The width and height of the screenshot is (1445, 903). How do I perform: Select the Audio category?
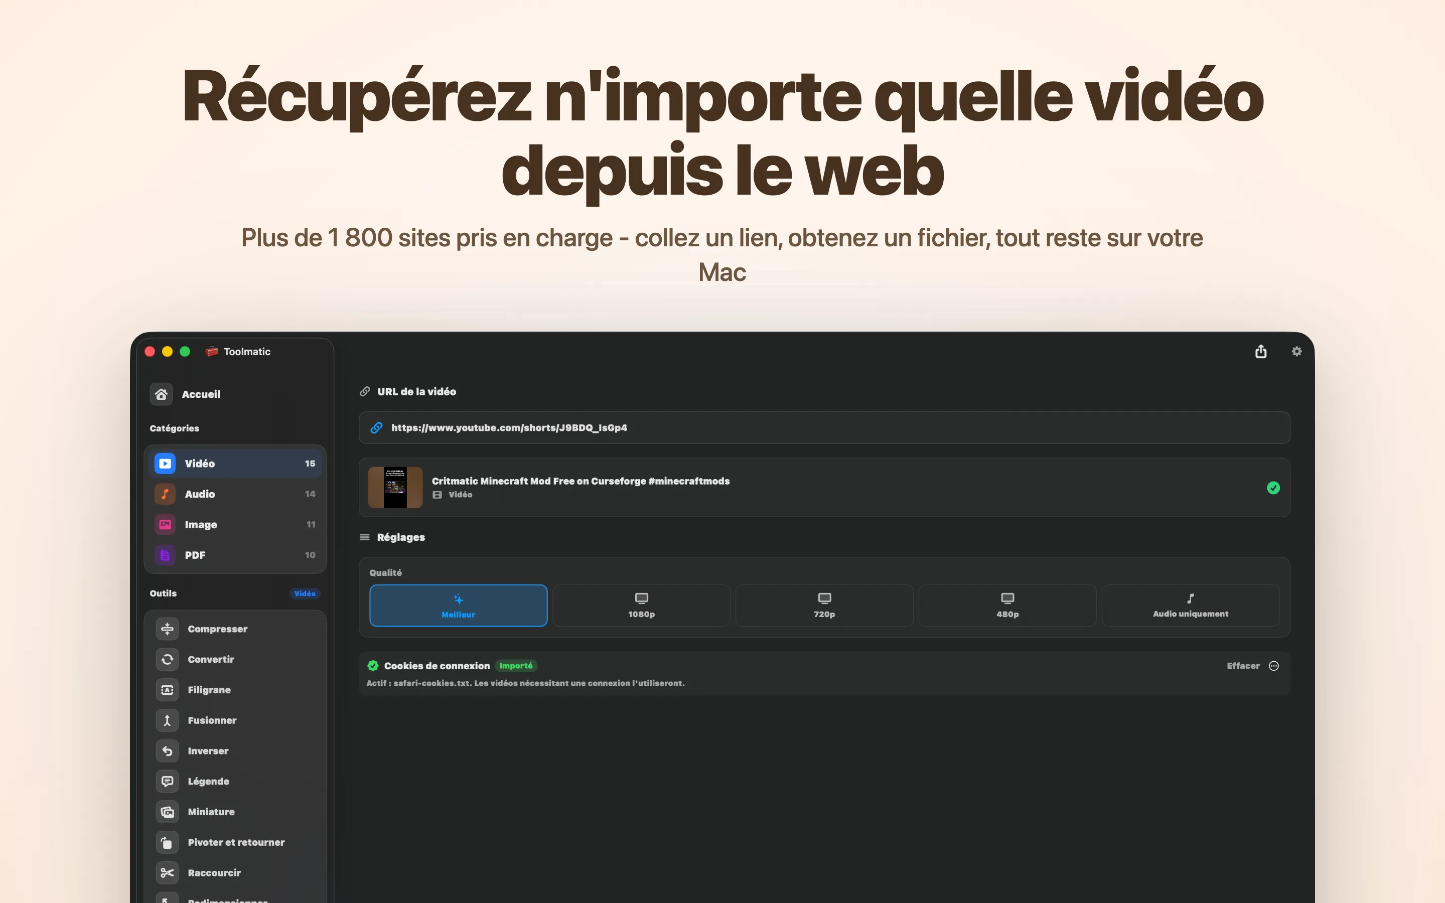point(235,494)
